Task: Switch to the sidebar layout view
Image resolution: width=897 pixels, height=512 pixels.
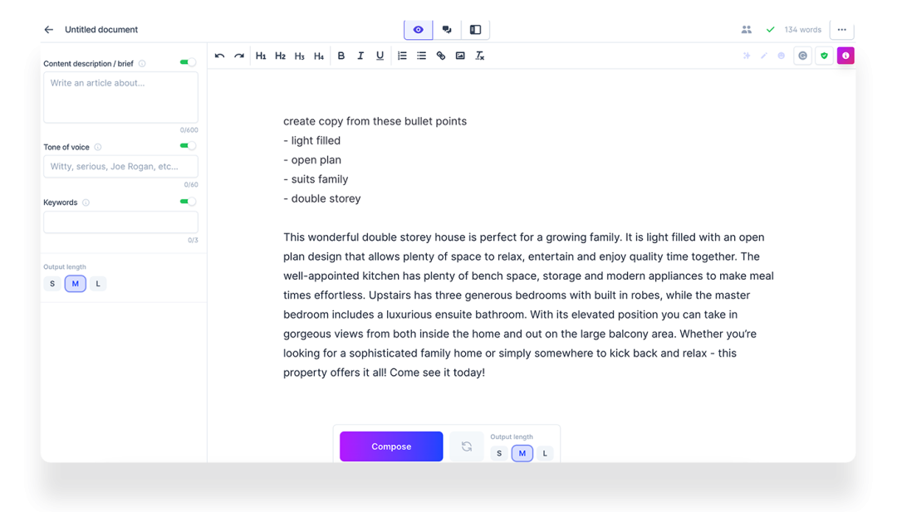Action: (475, 30)
